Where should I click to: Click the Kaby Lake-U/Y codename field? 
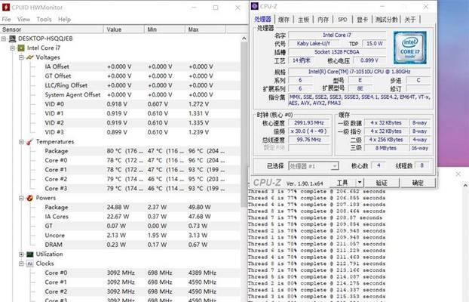pyautogui.click(x=314, y=44)
